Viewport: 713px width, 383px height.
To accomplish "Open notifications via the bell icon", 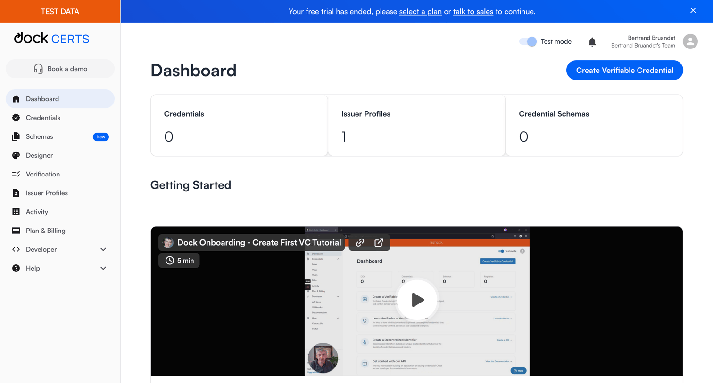I will tap(592, 42).
